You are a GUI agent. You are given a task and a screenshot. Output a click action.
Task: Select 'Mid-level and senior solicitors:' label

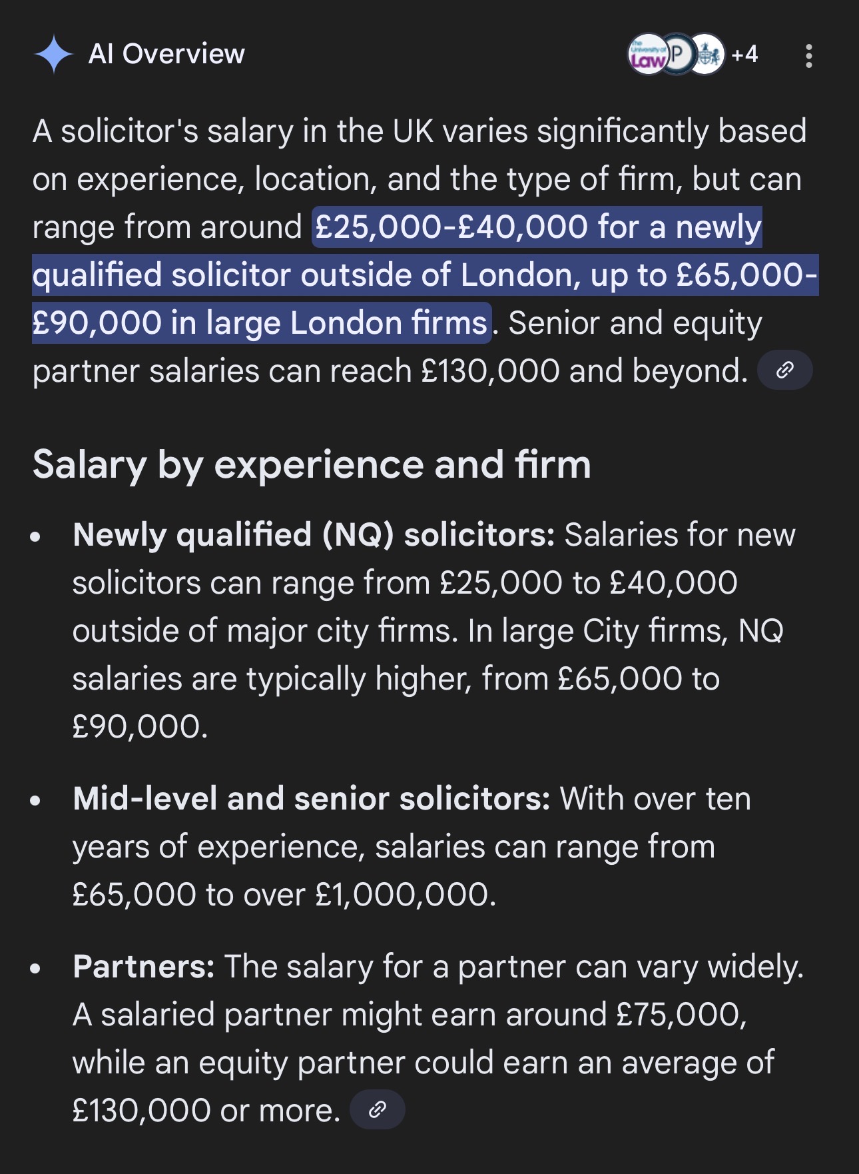click(x=311, y=799)
